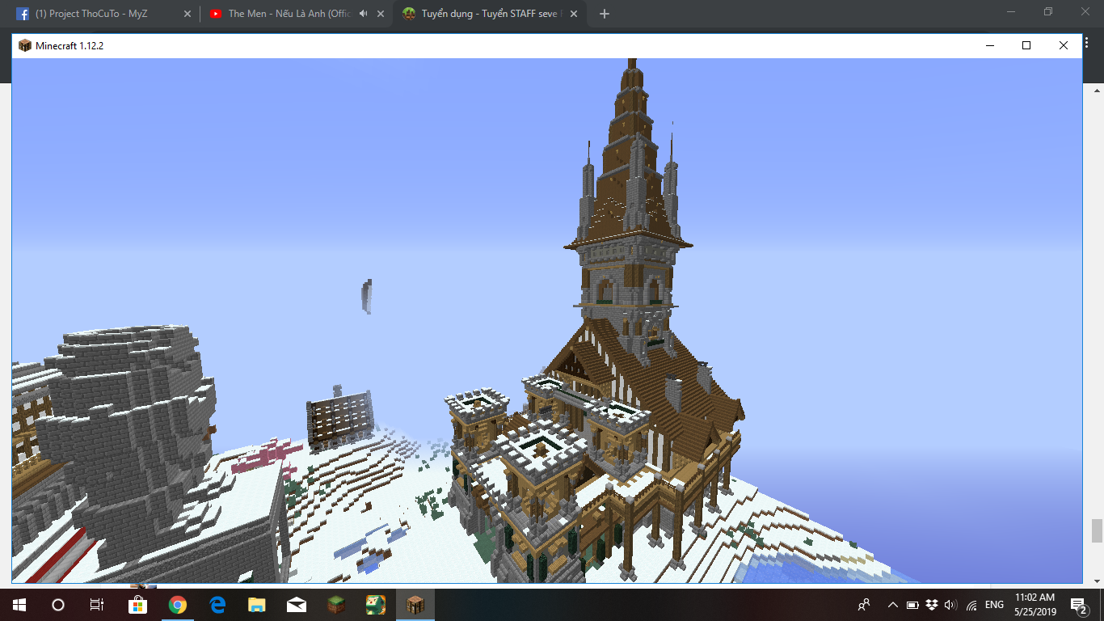Change ENG input language
1104x621 pixels.
pyautogui.click(x=994, y=605)
